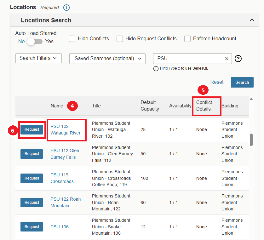Screen dimensions: 264x240
Task: Click the Search button
Action: click(x=242, y=82)
